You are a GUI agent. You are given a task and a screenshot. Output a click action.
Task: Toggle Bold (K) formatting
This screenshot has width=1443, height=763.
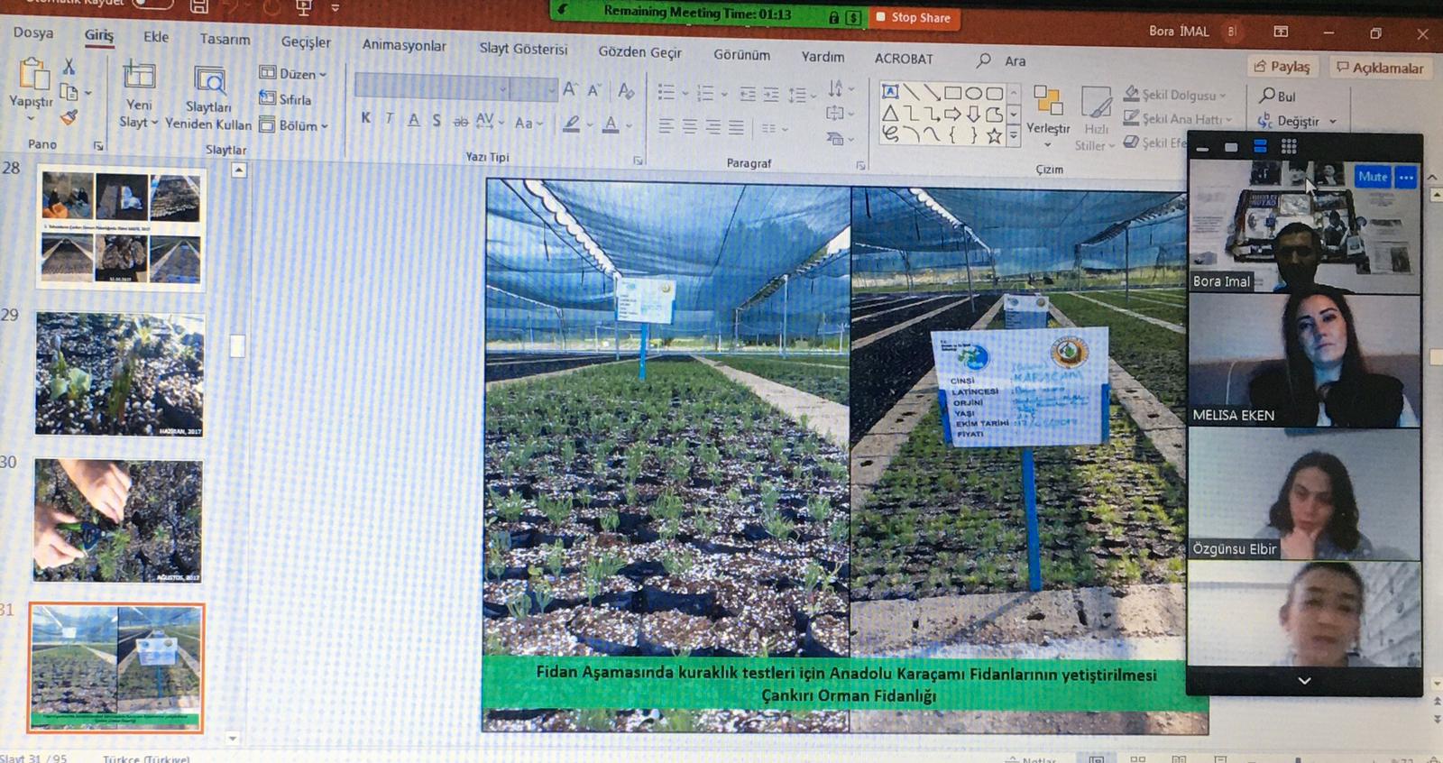click(366, 118)
